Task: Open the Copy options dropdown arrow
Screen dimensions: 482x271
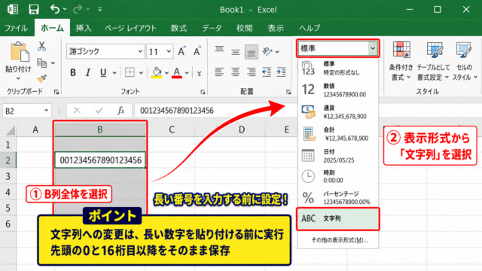Action: coord(53,63)
